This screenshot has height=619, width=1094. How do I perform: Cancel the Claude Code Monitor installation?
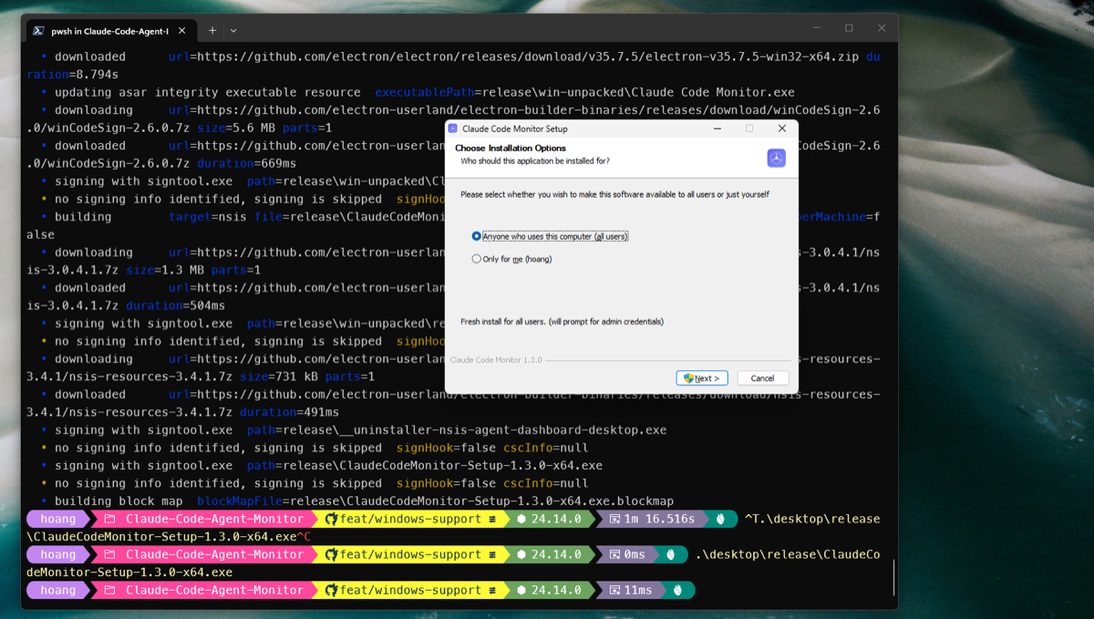(762, 378)
